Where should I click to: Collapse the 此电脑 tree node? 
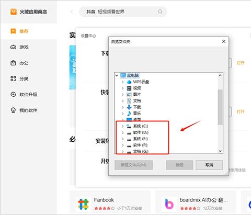coord(117,75)
